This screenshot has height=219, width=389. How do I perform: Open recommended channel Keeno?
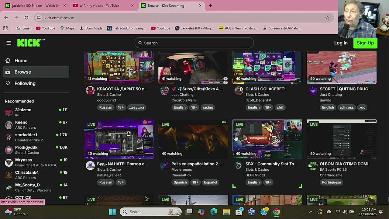click(36, 125)
